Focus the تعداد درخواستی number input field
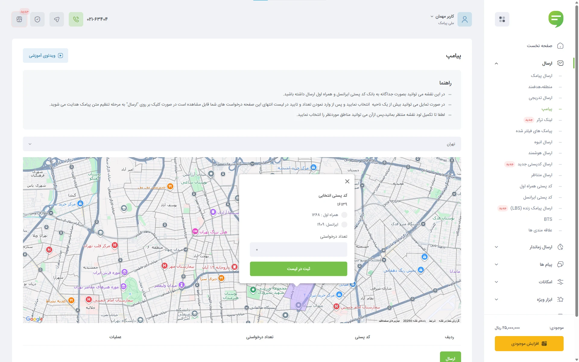Viewport: 579px width, 362px height. (x=299, y=250)
